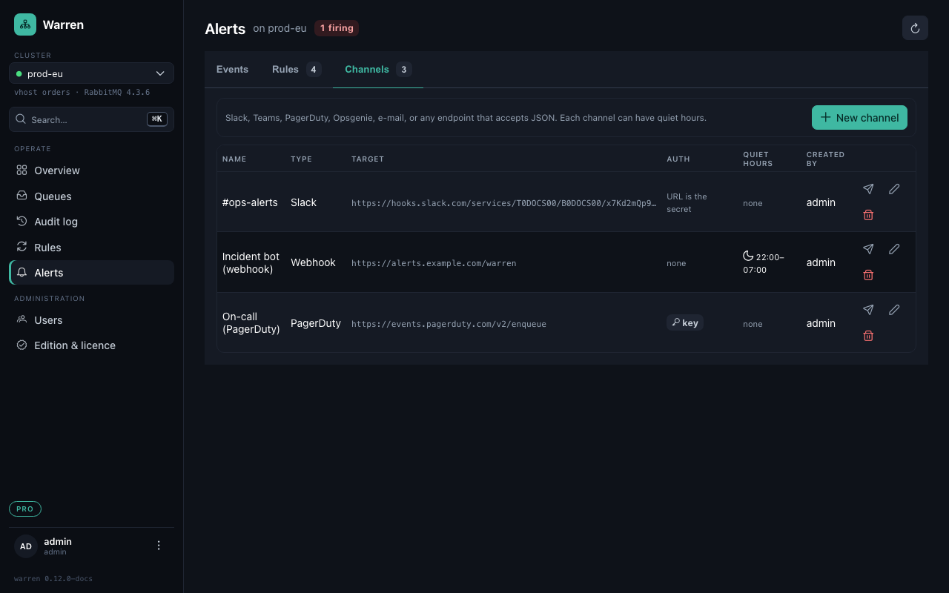The width and height of the screenshot is (949, 593).
Task: Open Edition & licence page
Action: tap(91, 345)
